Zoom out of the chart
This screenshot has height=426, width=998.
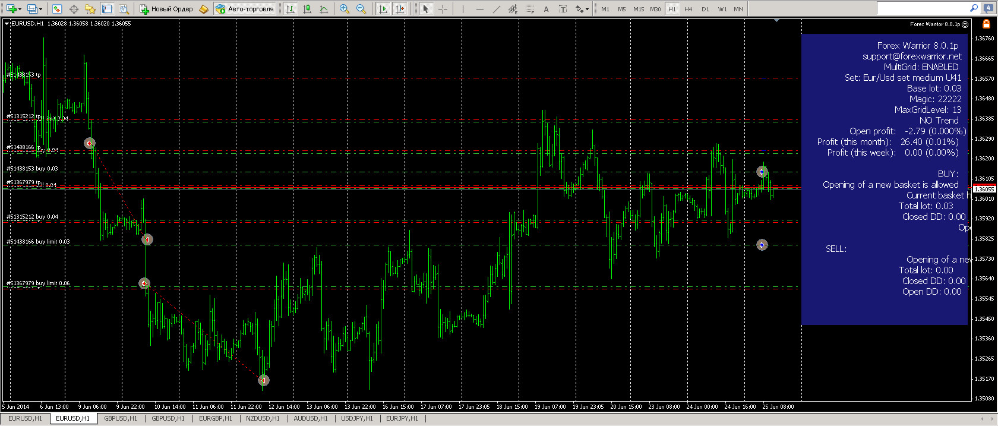pos(361,9)
